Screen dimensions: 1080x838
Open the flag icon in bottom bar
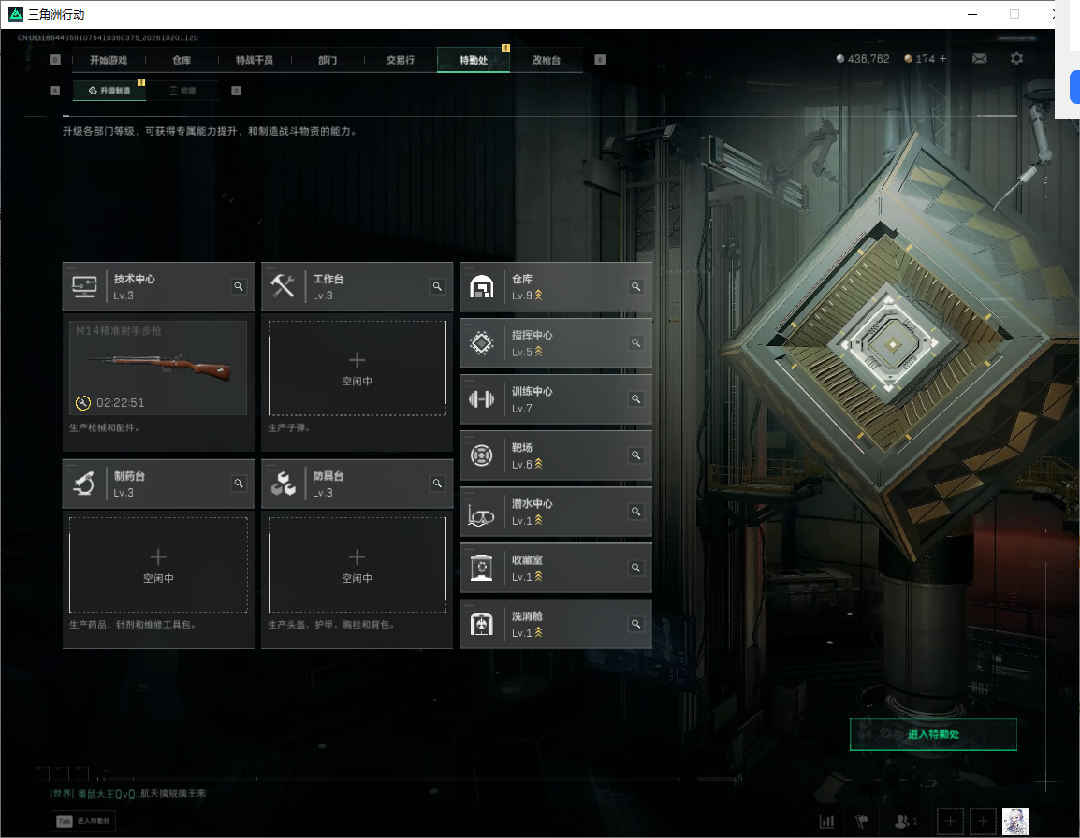tap(862, 821)
